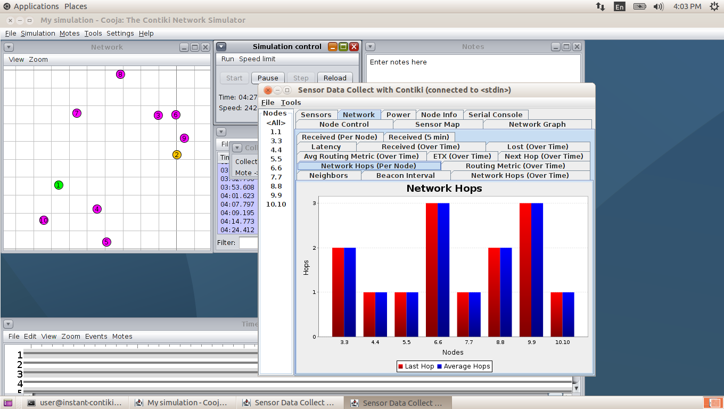The image size is (724, 409).
Task: Click the Average Hops blue legend swatch
Action: coord(440,366)
